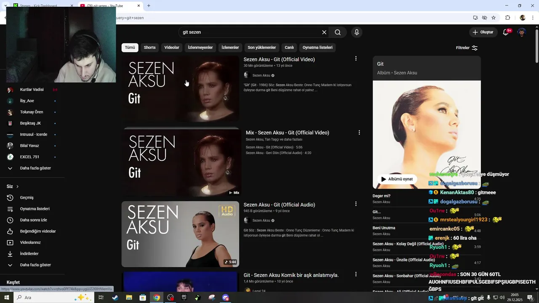
Task: Clear the YouTube search box with X
Action: [x=324, y=32]
